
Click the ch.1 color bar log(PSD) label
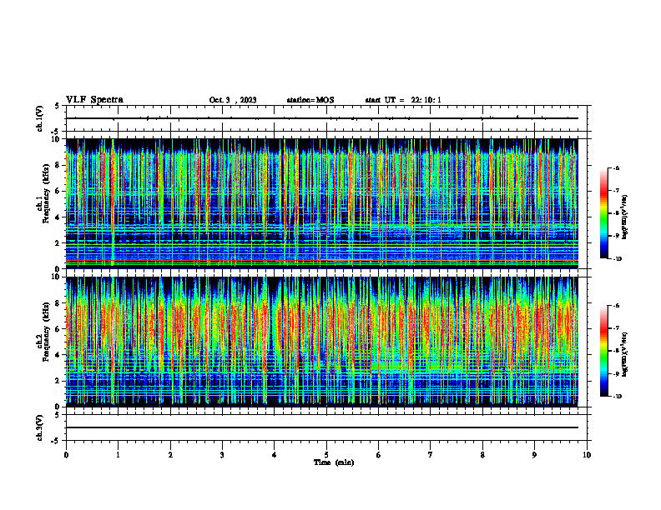pyautogui.click(x=625, y=217)
